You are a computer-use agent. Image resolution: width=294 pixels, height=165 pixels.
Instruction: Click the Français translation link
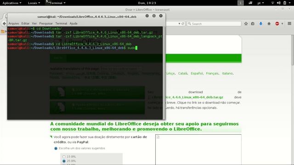pos(212,73)
